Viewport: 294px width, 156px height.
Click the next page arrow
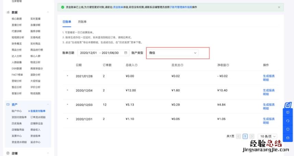[x=252, y=136]
